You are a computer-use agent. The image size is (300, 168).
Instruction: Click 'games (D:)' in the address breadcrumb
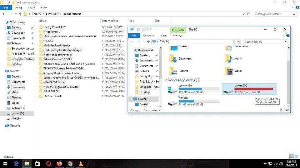(x=52, y=14)
